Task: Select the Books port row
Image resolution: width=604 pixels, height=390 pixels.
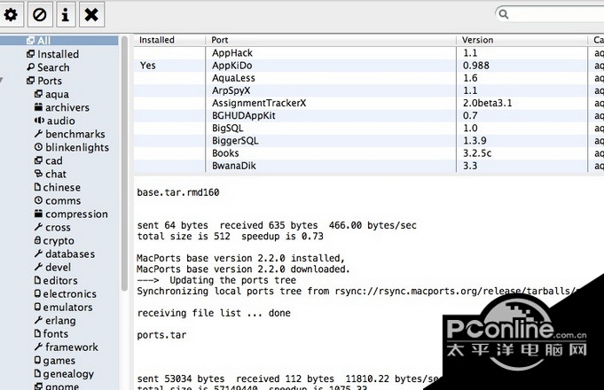Action: pos(369,153)
